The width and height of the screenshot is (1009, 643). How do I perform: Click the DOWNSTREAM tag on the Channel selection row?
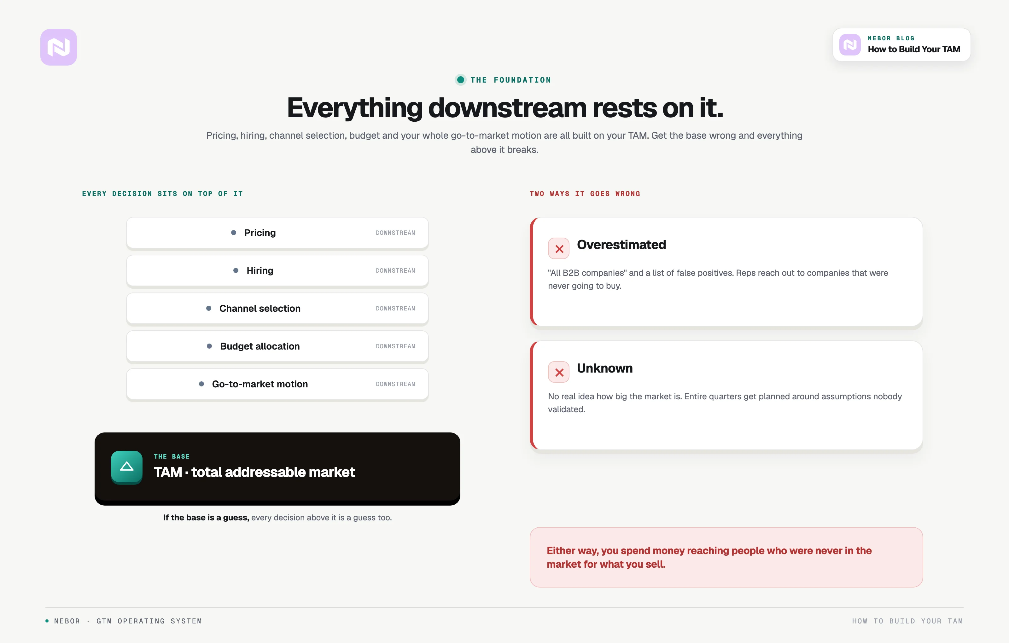395,308
